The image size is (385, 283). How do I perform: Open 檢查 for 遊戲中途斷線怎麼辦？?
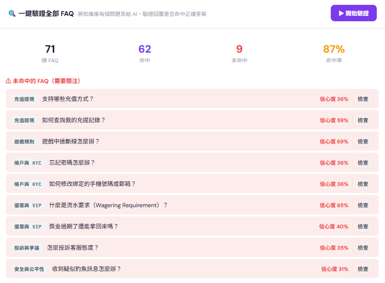click(x=363, y=141)
